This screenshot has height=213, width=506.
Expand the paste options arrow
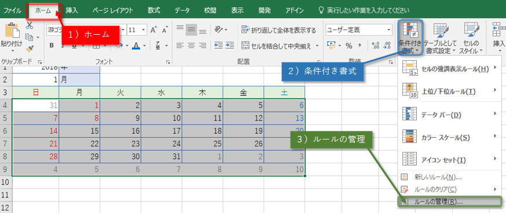coord(12,51)
